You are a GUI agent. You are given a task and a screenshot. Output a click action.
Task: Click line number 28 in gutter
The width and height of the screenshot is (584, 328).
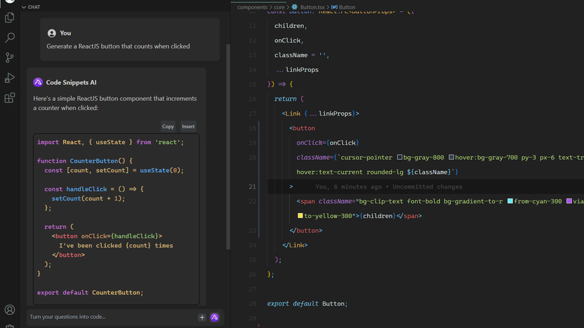coord(252,303)
